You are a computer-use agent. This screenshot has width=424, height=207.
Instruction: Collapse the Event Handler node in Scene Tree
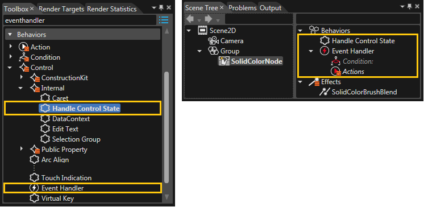311,51
